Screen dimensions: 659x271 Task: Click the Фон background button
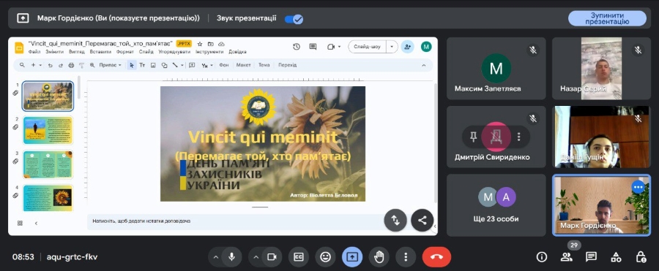[224, 65]
